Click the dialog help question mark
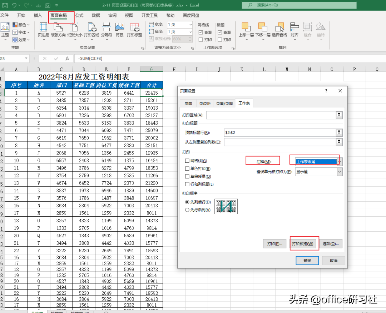 click(326, 91)
